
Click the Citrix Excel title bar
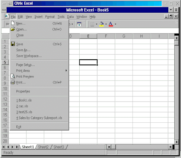tap(88, 3)
